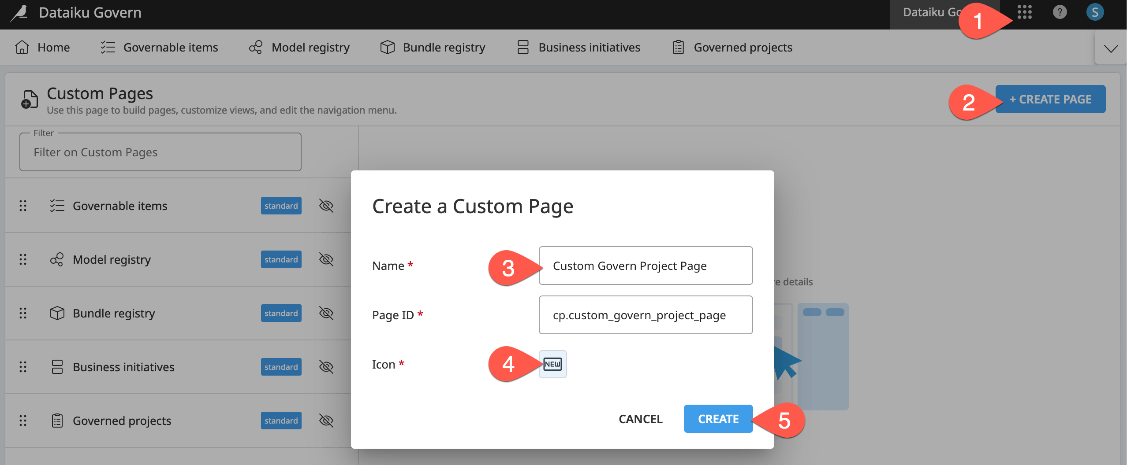This screenshot has height=465, width=1127.
Task: Focus the Page ID input field
Action: (x=646, y=315)
